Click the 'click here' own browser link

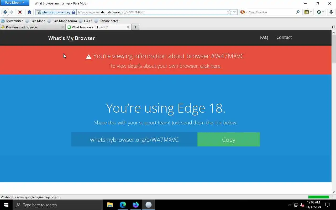tap(210, 66)
